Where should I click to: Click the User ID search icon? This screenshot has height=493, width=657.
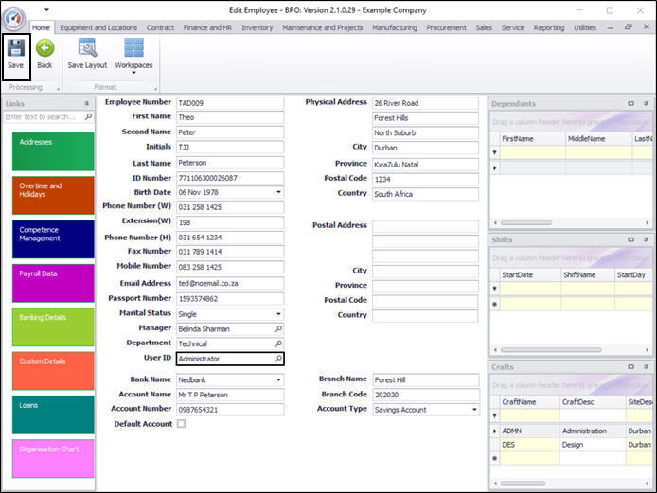278,360
